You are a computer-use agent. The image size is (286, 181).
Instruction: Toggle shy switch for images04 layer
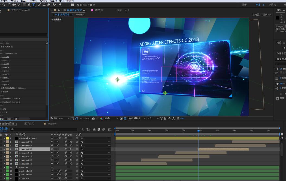click(x=52, y=153)
